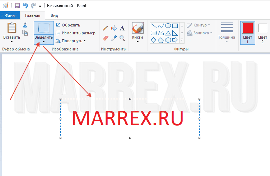Cut selection with the scissors icon

click(x=25, y=25)
